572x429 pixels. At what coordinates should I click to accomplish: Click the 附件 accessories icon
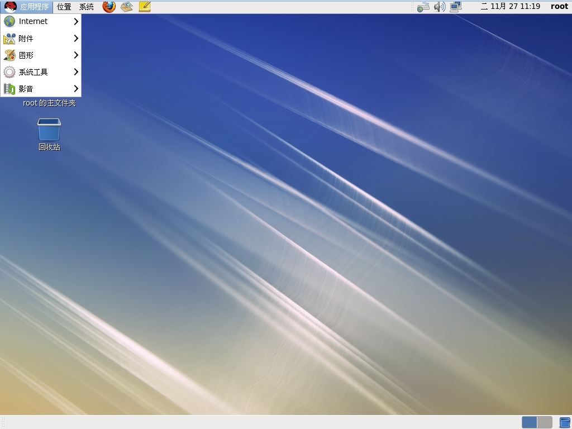(x=9, y=39)
